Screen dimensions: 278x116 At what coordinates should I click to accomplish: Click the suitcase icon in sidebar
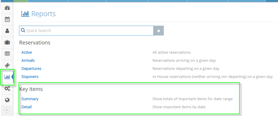tap(7, 42)
